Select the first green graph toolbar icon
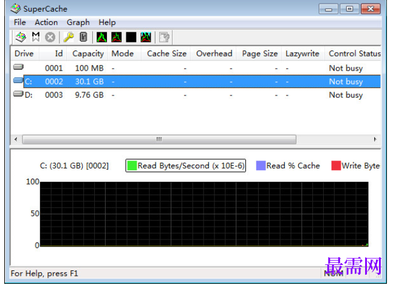 [102, 37]
